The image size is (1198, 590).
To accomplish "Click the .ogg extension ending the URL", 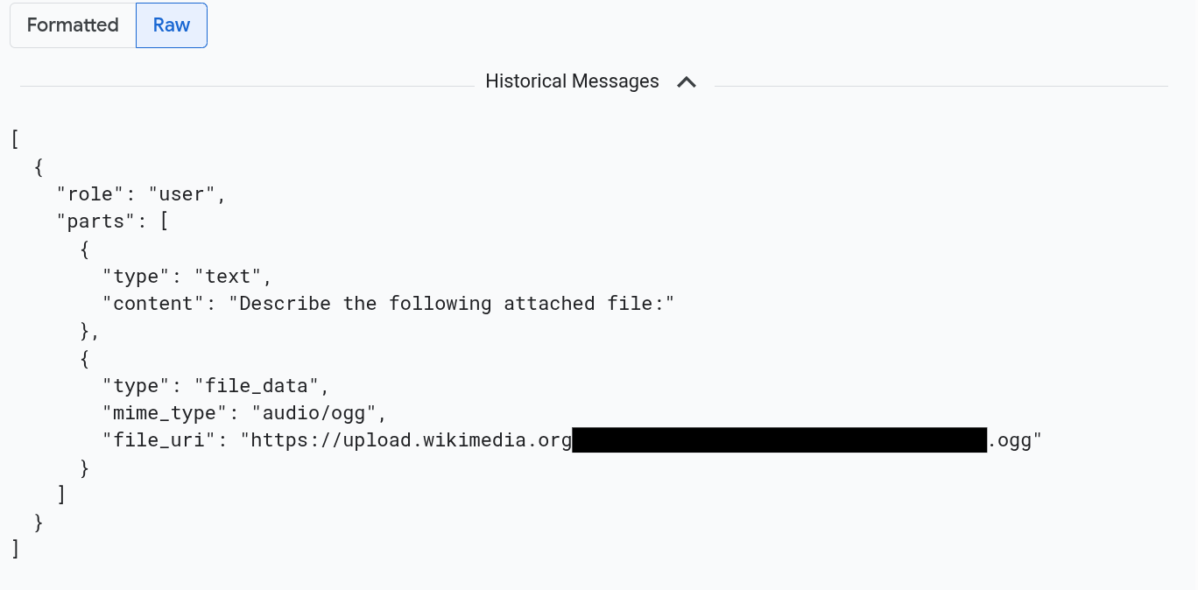I will (x=1010, y=440).
